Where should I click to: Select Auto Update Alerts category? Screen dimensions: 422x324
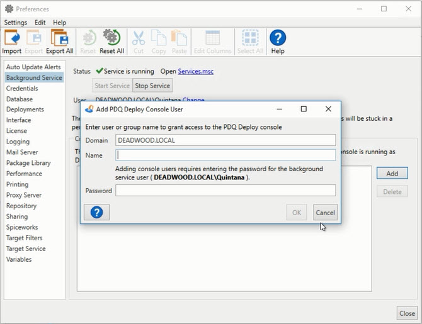click(33, 67)
